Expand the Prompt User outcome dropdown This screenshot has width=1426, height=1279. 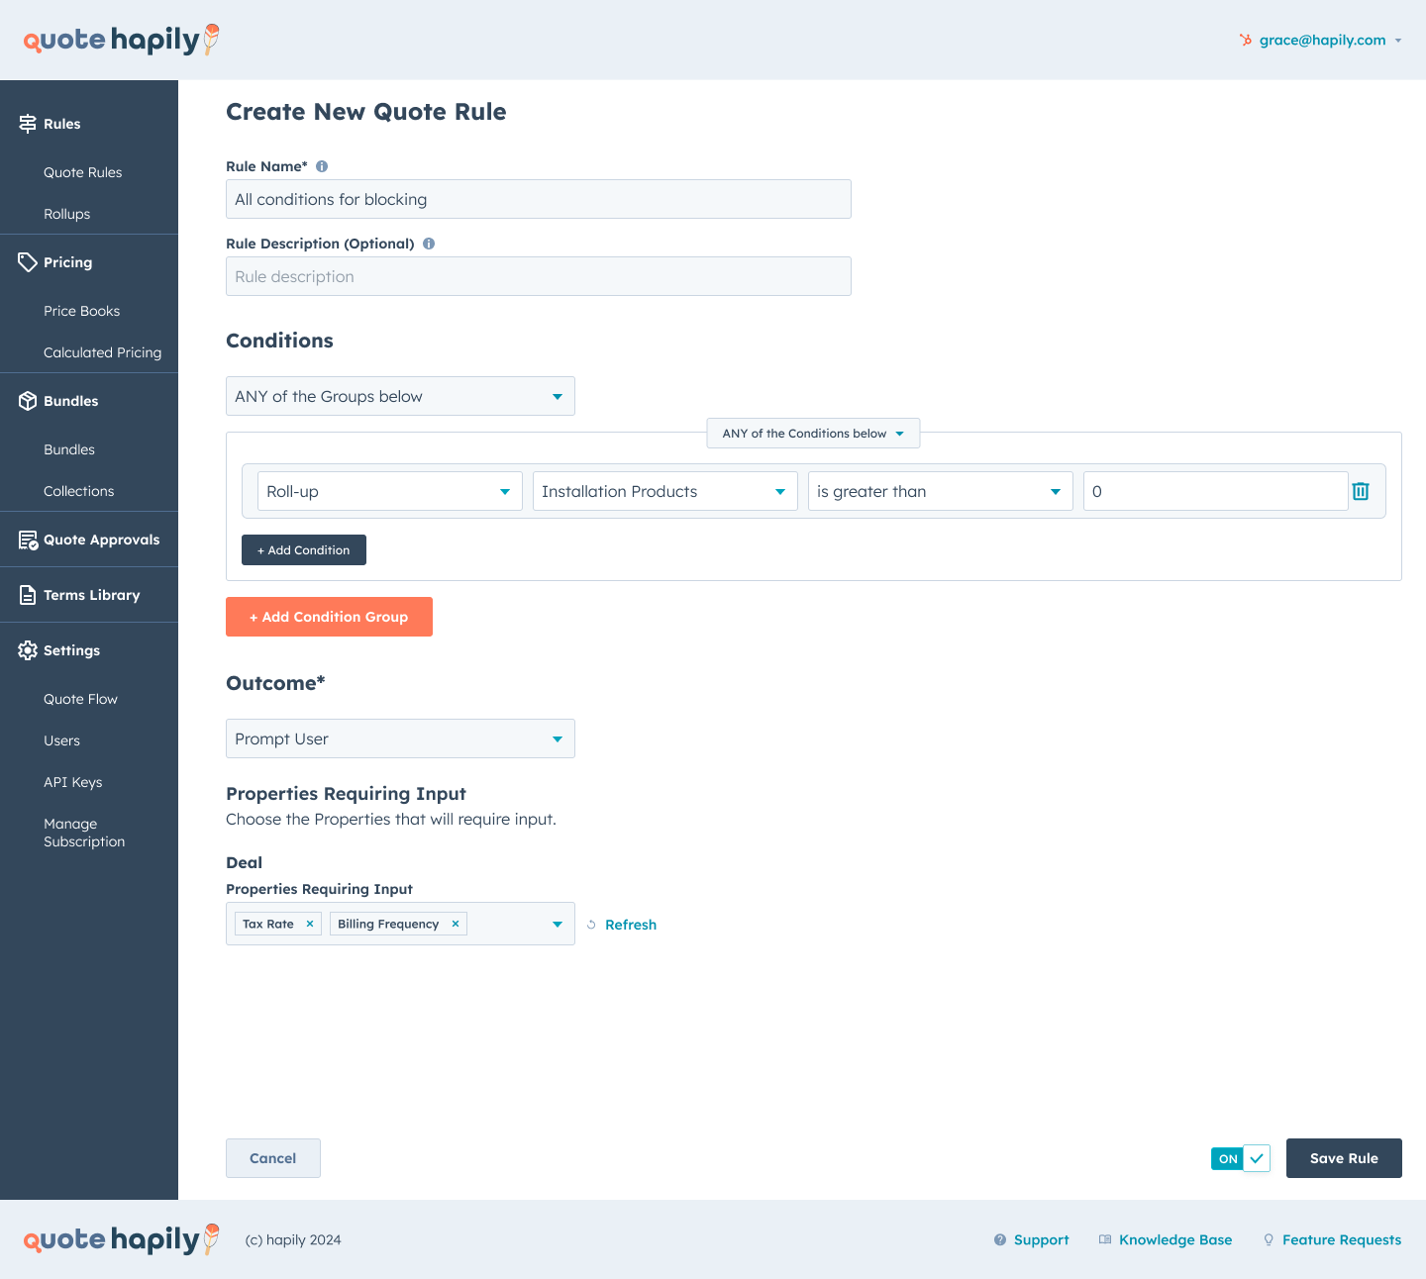[x=399, y=738]
